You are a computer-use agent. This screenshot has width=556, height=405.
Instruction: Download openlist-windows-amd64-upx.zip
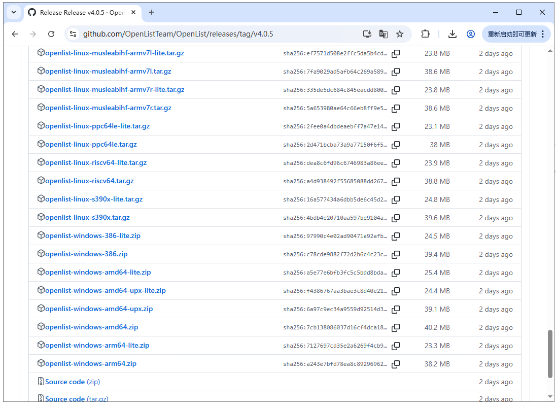pos(99,309)
